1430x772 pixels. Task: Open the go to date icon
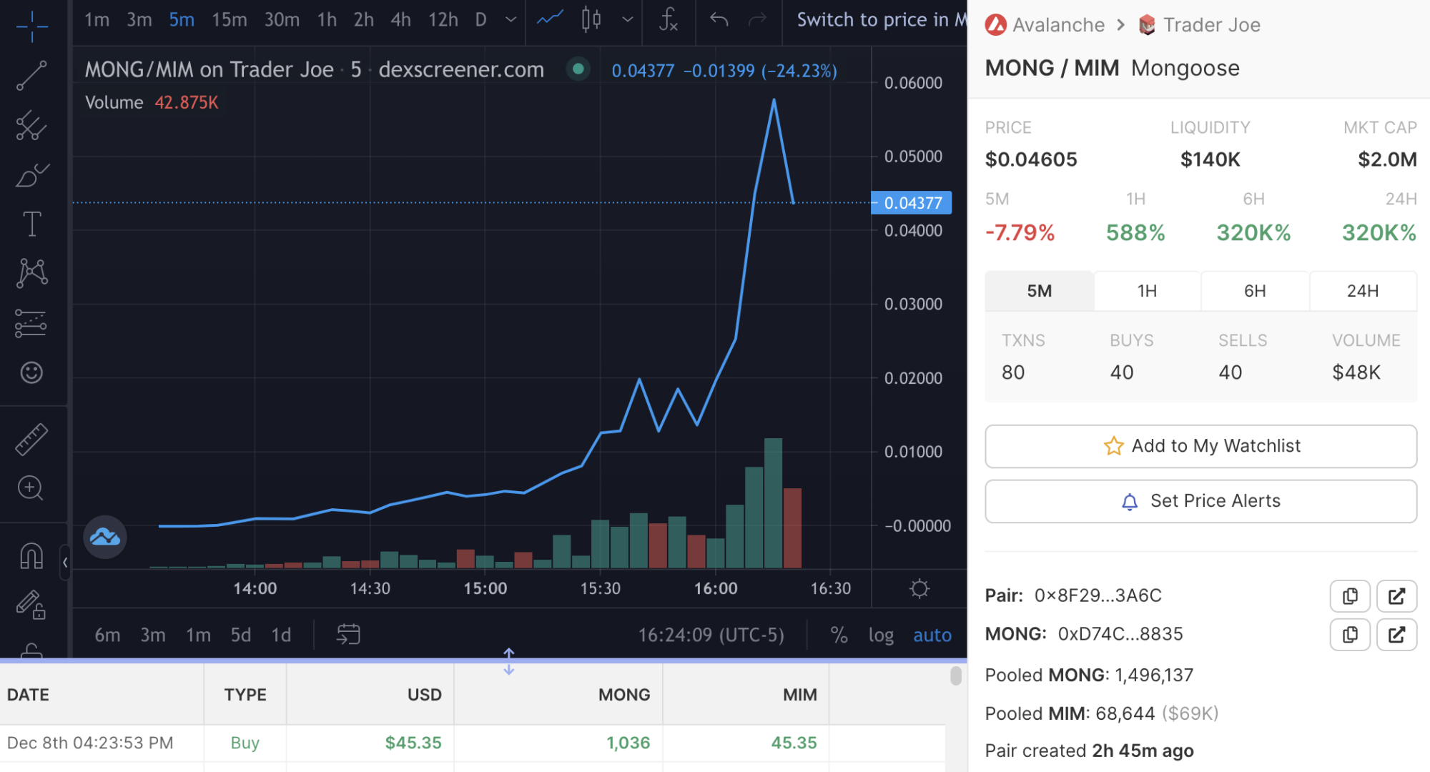(348, 634)
